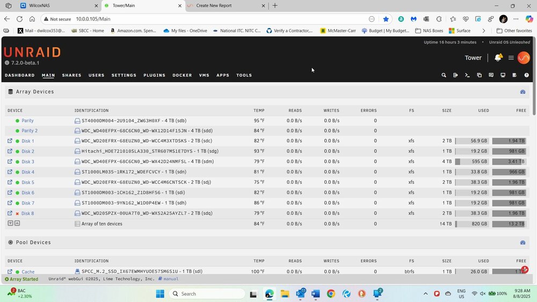Open the Malwarebytes extension icon
The height and width of the screenshot is (302, 537).
click(413, 19)
